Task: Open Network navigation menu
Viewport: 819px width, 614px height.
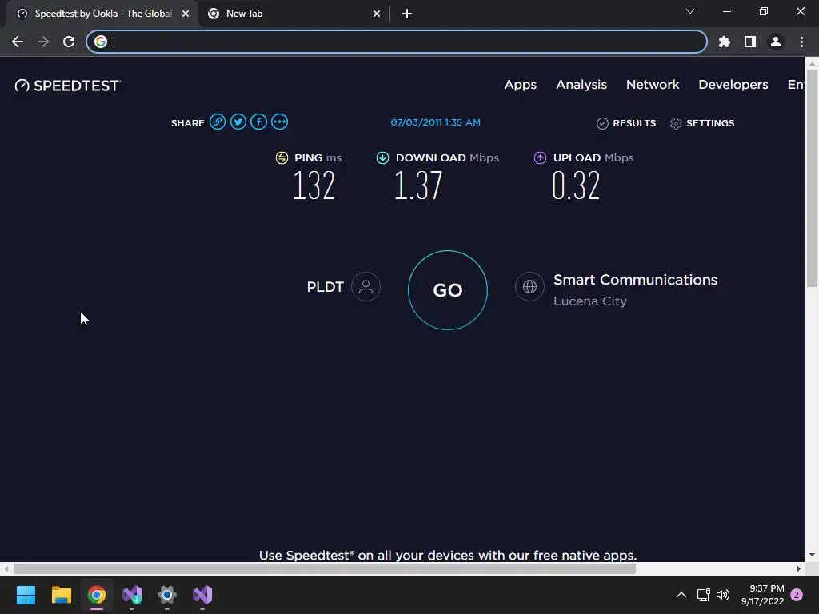Action: pos(653,85)
